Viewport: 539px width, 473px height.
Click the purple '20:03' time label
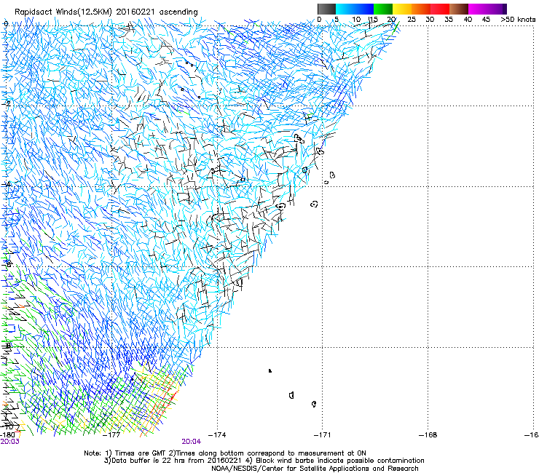coord(10,442)
